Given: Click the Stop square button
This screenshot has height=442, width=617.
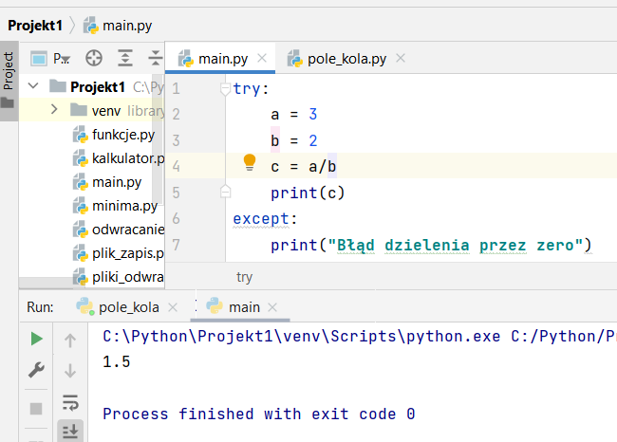Looking at the screenshot, I should click(x=36, y=409).
